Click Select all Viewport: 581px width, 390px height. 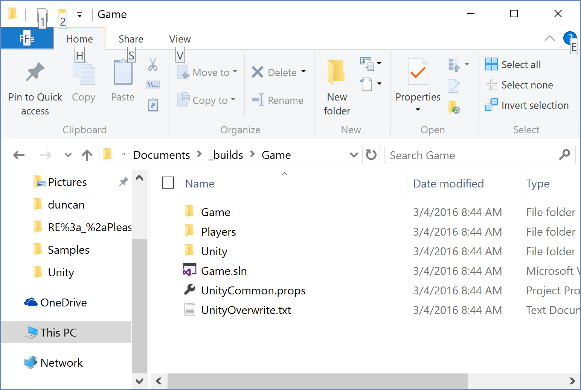(x=513, y=64)
